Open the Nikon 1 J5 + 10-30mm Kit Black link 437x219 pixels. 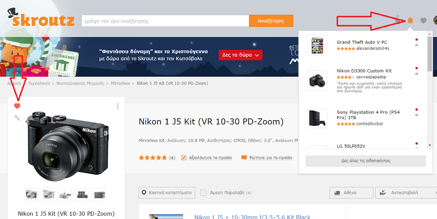pyautogui.click(x=253, y=217)
